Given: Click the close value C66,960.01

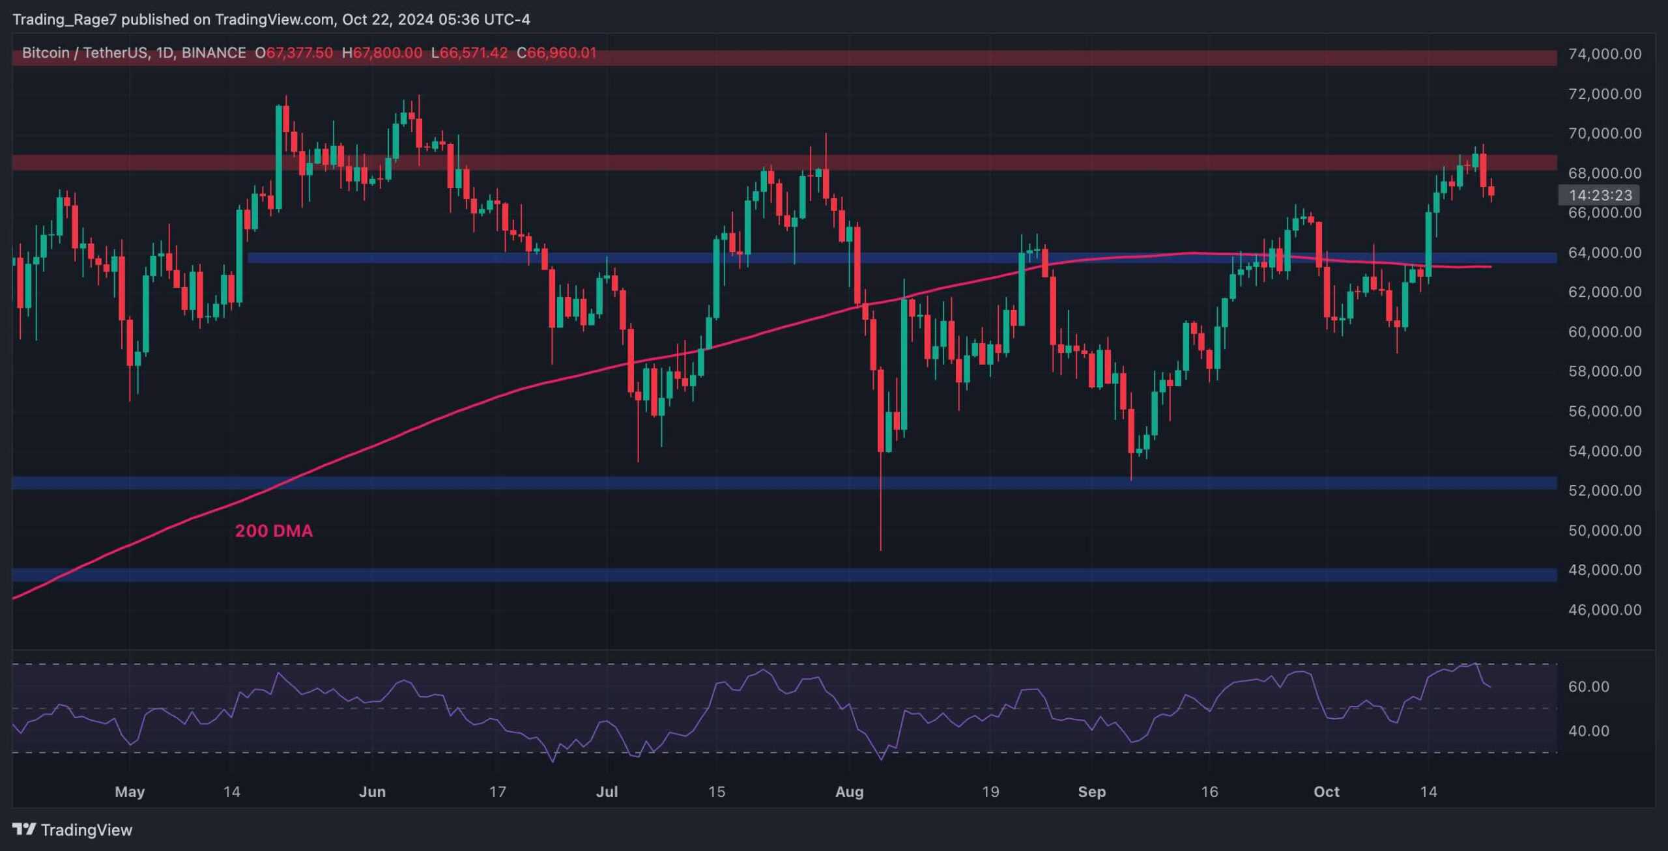Looking at the screenshot, I should (x=556, y=53).
